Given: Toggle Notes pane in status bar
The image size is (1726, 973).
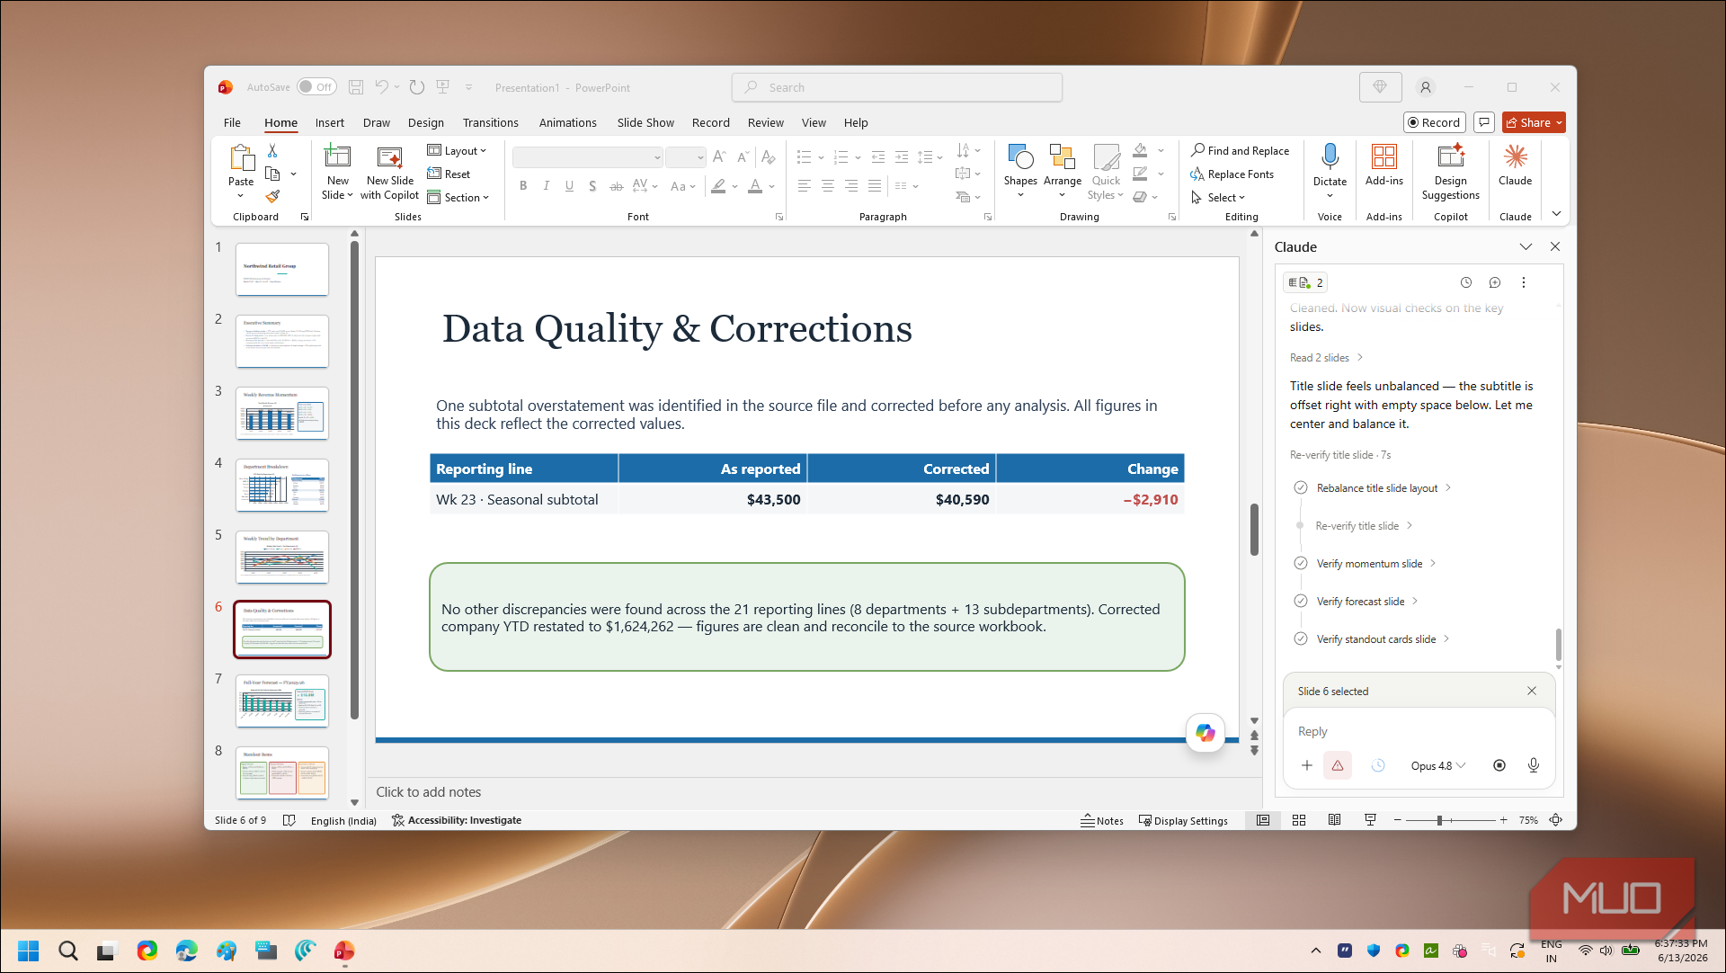Looking at the screenshot, I should click(1102, 820).
